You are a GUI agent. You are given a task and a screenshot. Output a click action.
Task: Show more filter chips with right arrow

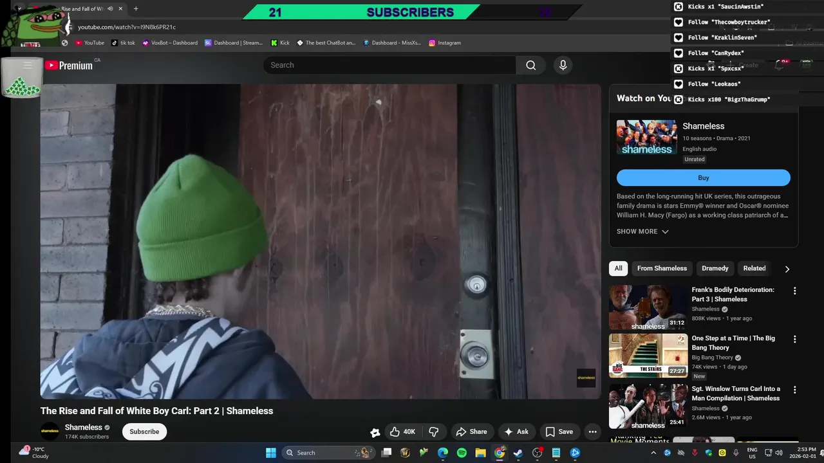(787, 269)
